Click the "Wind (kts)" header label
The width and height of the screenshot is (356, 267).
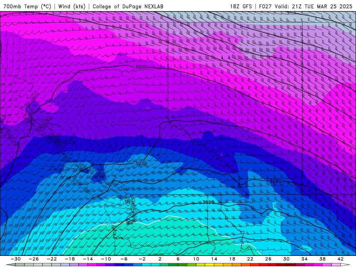[x=72, y=6]
